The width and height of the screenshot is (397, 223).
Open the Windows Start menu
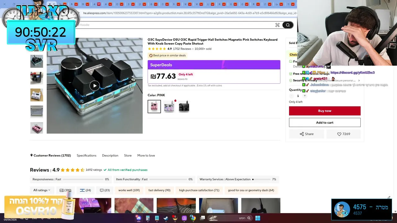pos(257,218)
